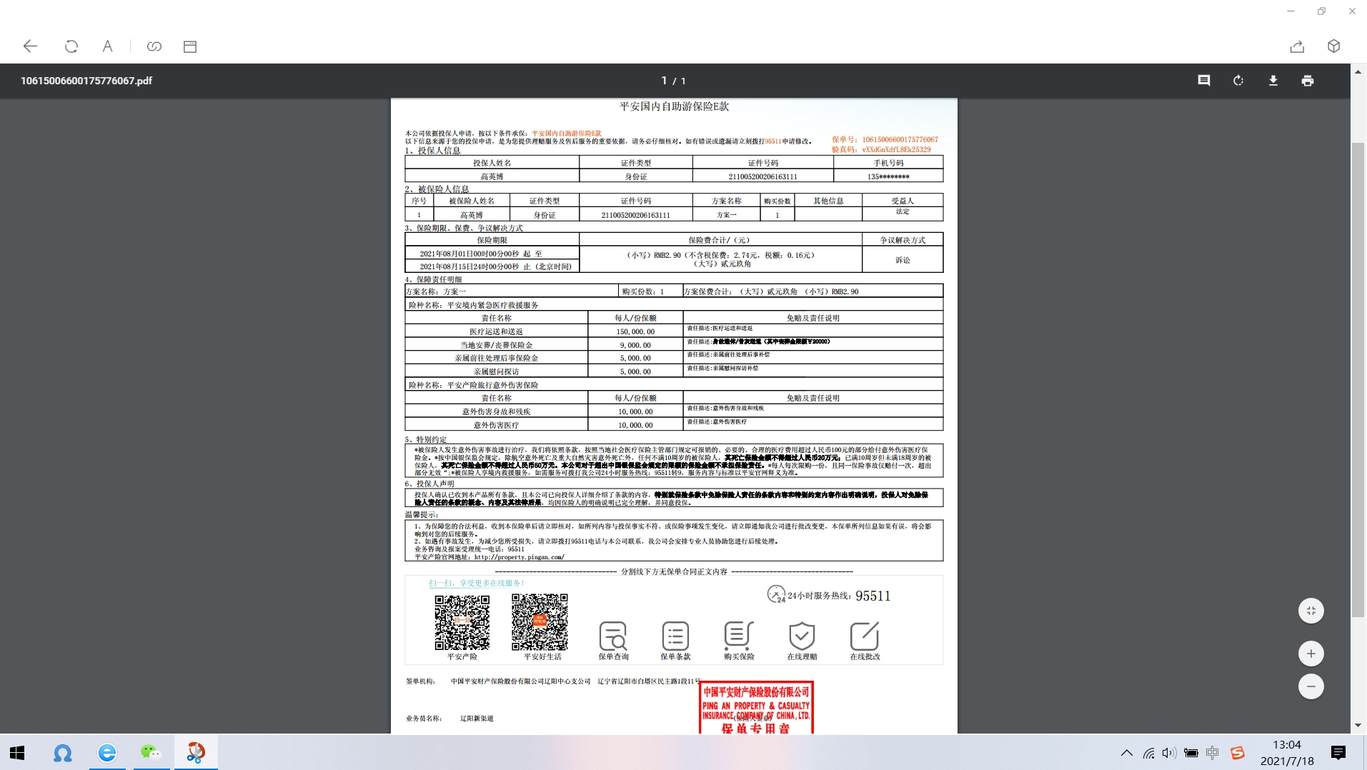This screenshot has height=770, width=1367.
Task: Open the notification center icon
Action: pyautogui.click(x=1338, y=753)
